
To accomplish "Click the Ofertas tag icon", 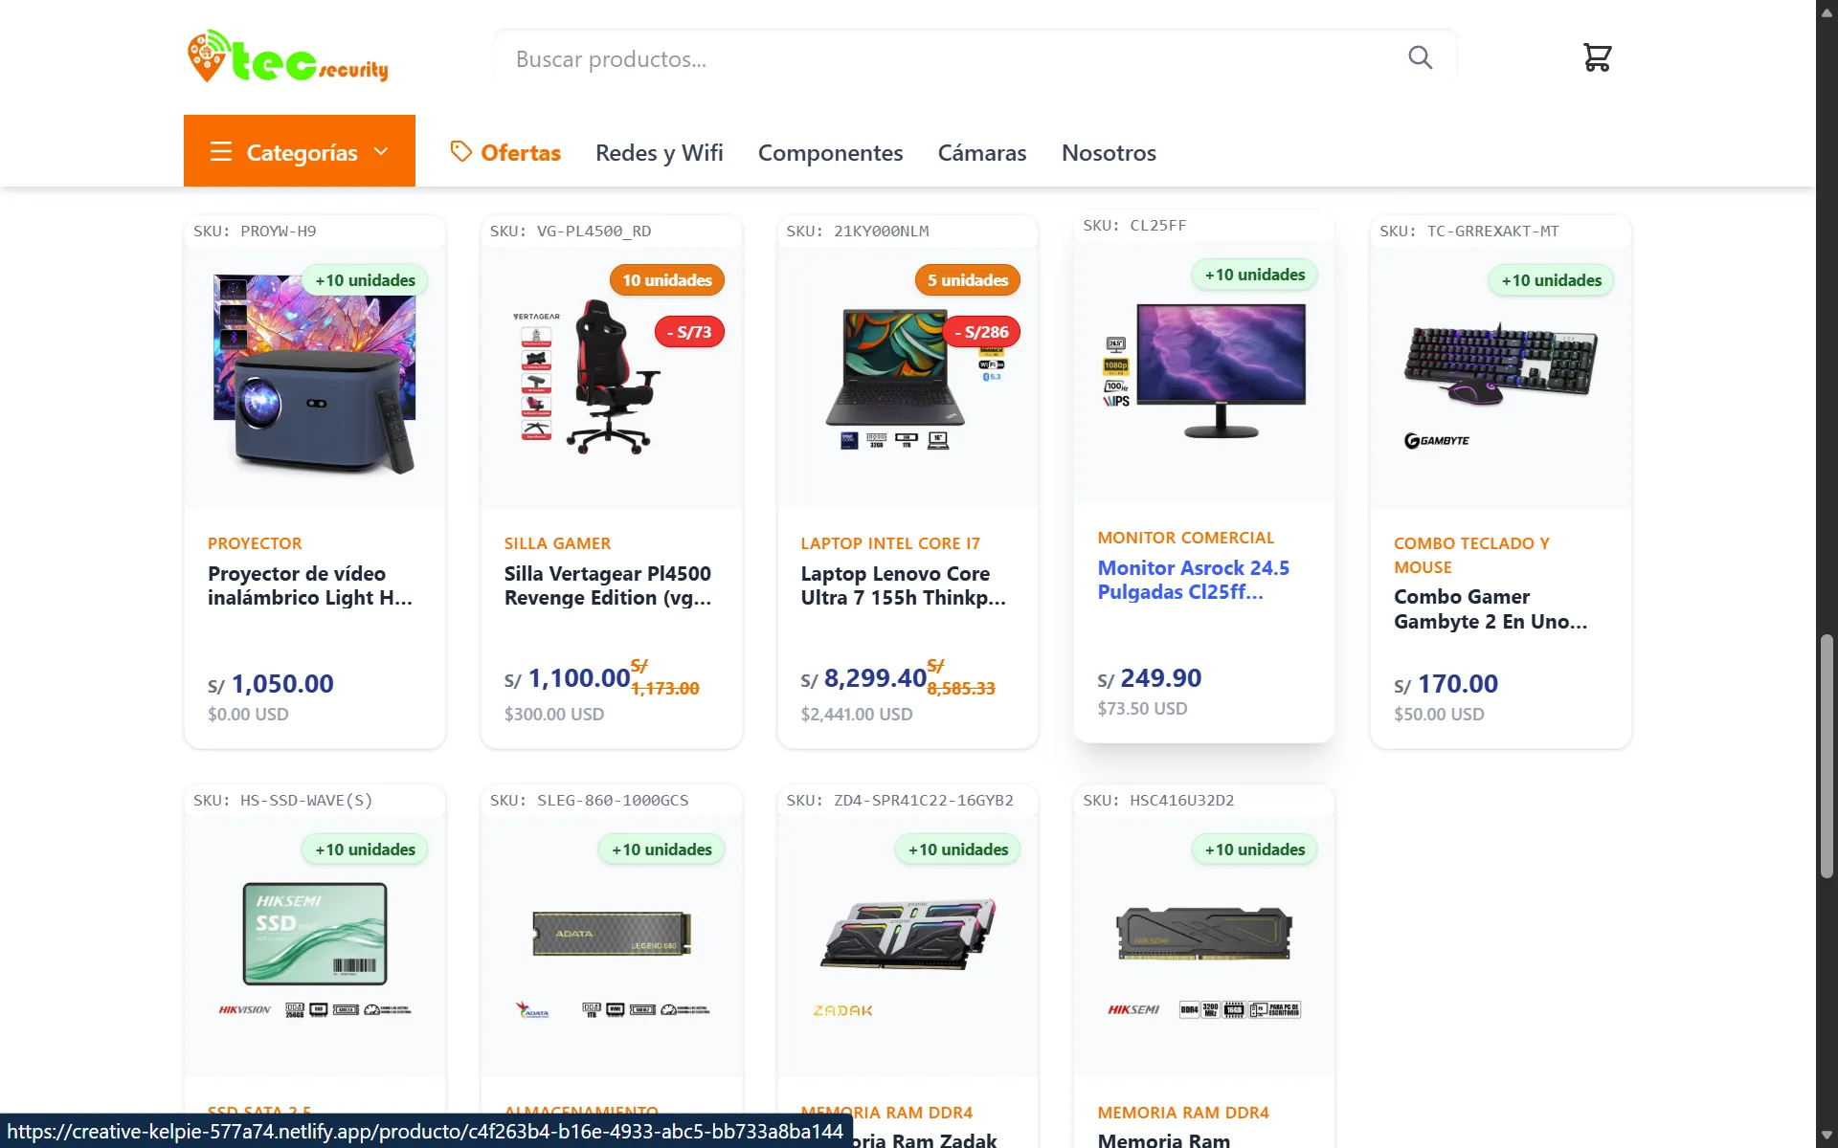I will (460, 152).
